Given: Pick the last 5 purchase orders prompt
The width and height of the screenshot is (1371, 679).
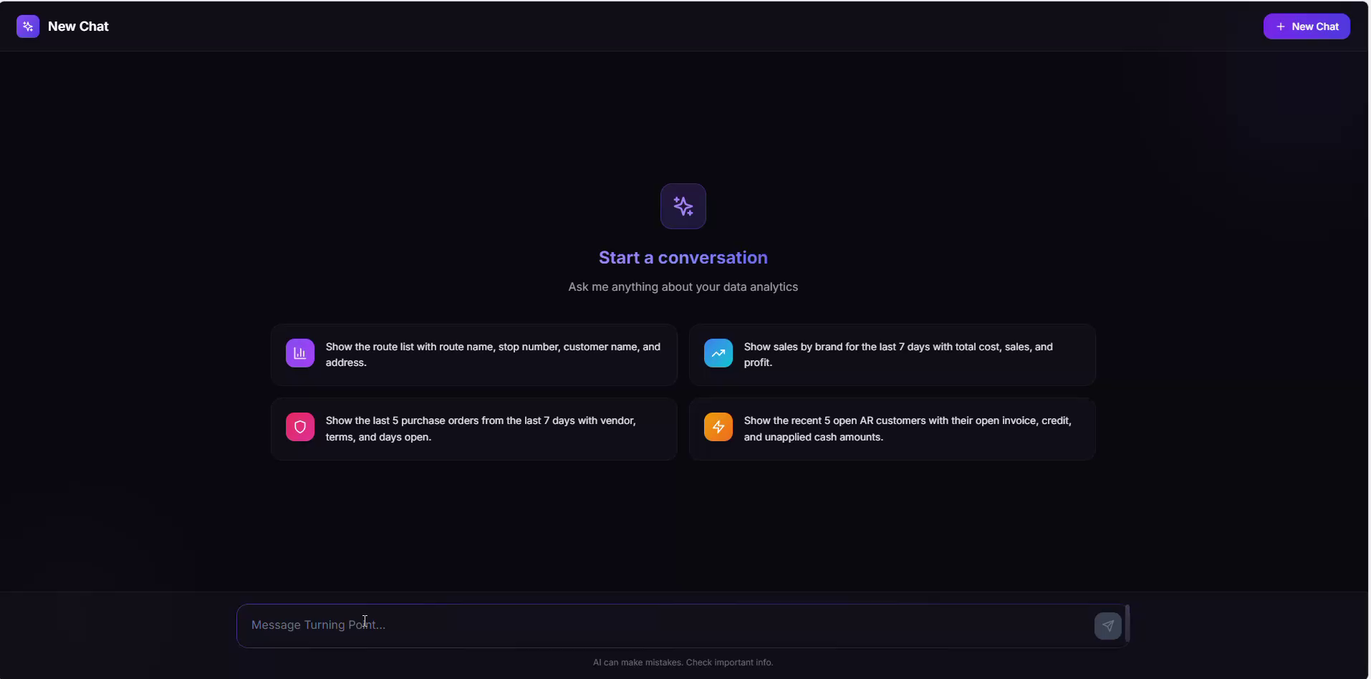Looking at the screenshot, I should [481, 428].
